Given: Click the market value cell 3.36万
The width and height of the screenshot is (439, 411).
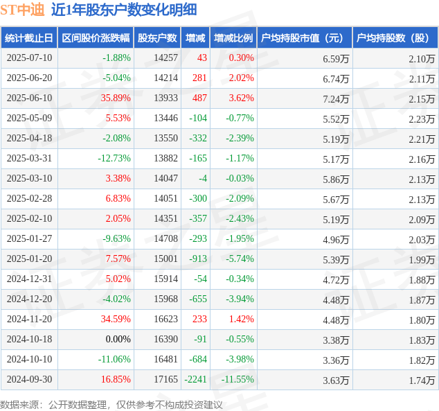Looking at the screenshot, I should (336, 360).
